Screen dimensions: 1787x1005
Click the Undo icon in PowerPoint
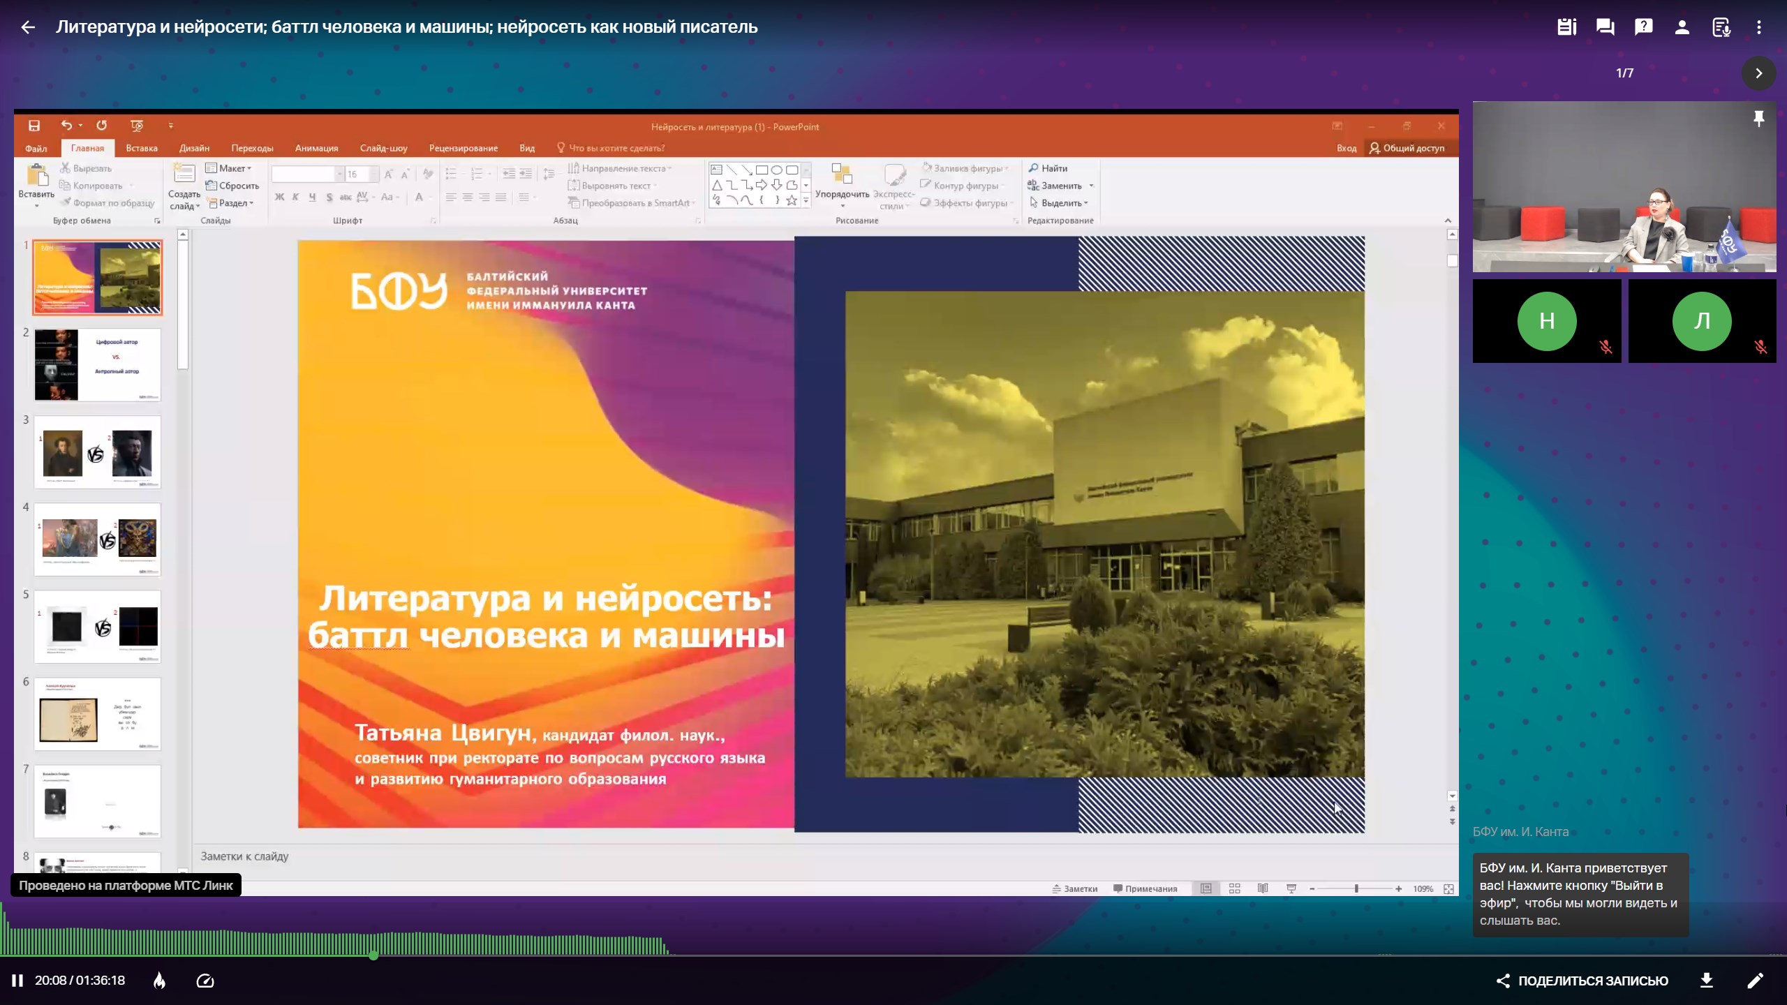tap(66, 126)
